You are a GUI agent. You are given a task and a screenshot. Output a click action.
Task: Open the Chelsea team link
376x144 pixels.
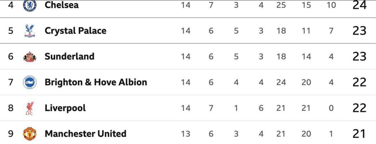click(x=62, y=5)
